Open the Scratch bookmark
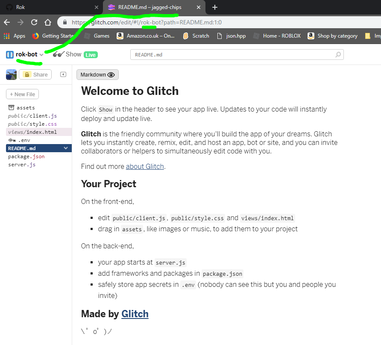Image resolution: width=381 pixels, height=345 pixels. 196,36
